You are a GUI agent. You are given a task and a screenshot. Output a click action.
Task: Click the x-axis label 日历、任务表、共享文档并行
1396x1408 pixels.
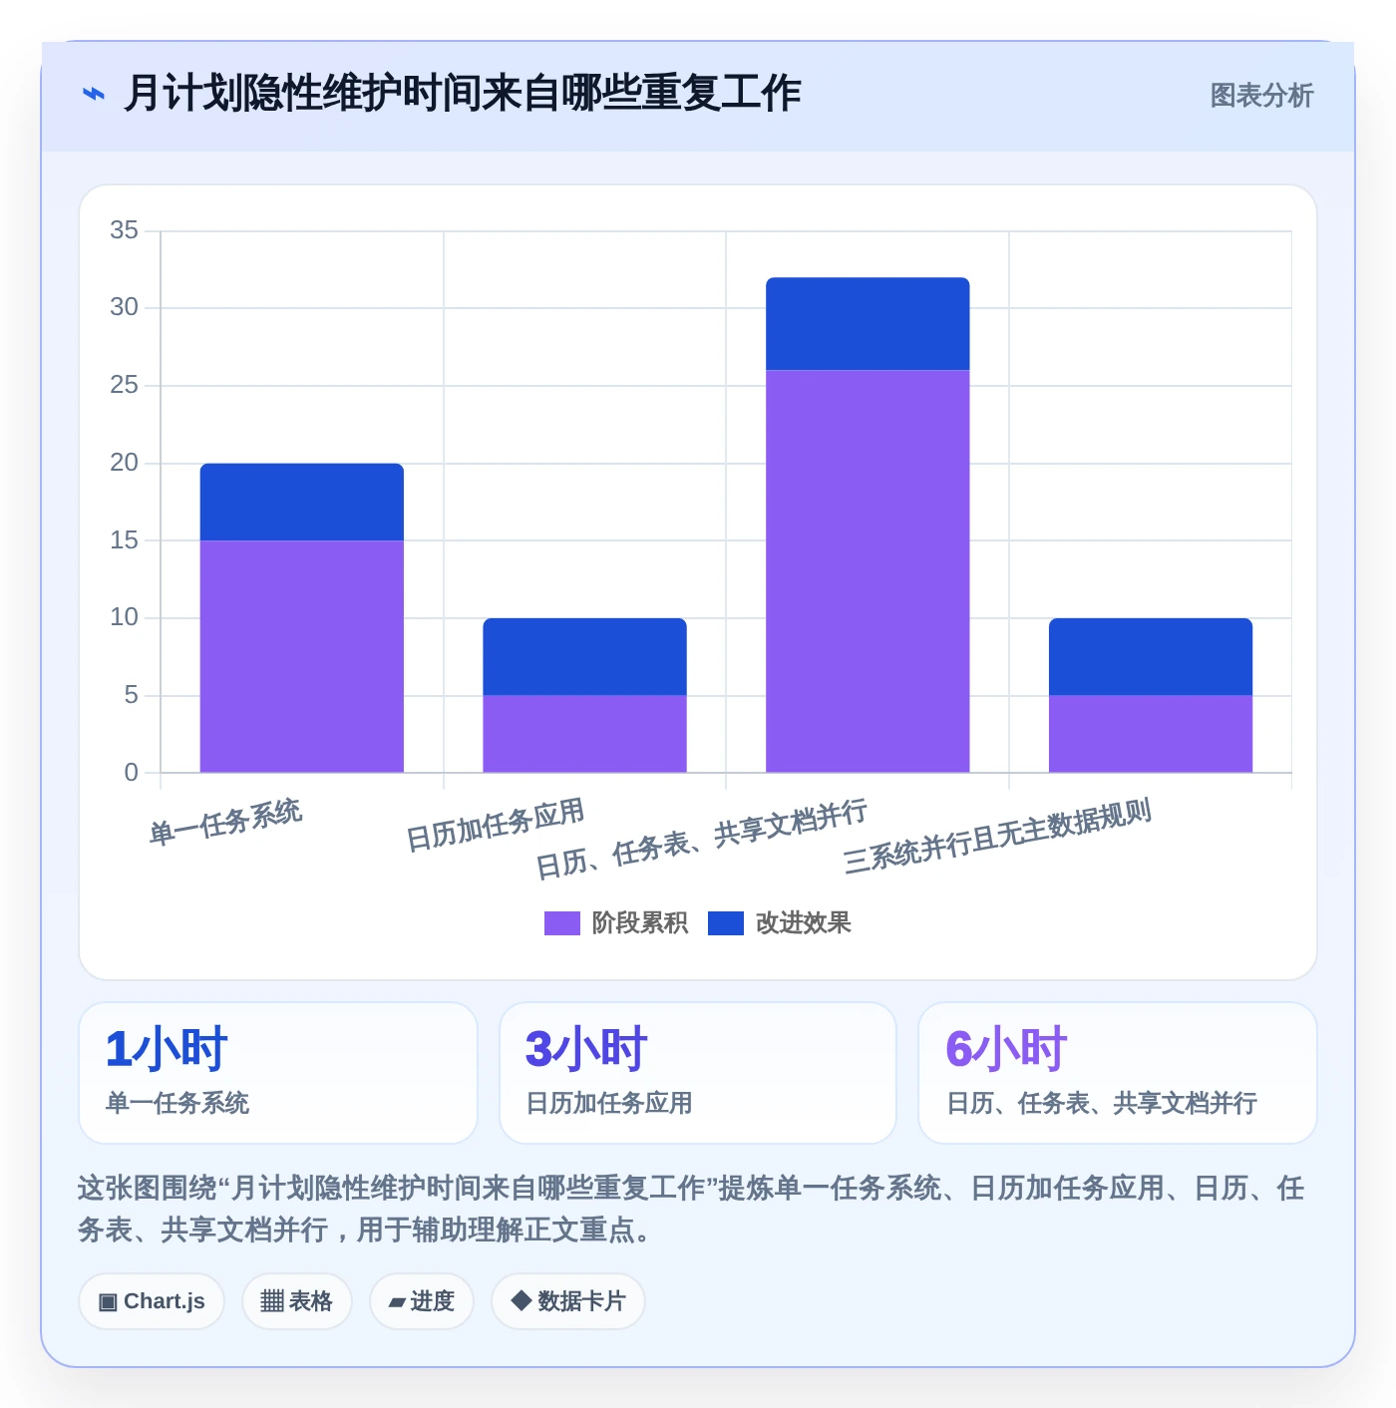[x=702, y=839]
